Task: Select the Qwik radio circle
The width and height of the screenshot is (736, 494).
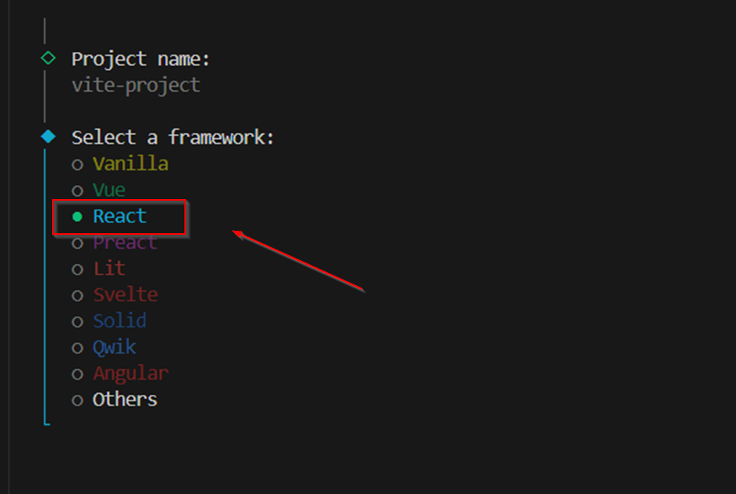Action: (77, 349)
